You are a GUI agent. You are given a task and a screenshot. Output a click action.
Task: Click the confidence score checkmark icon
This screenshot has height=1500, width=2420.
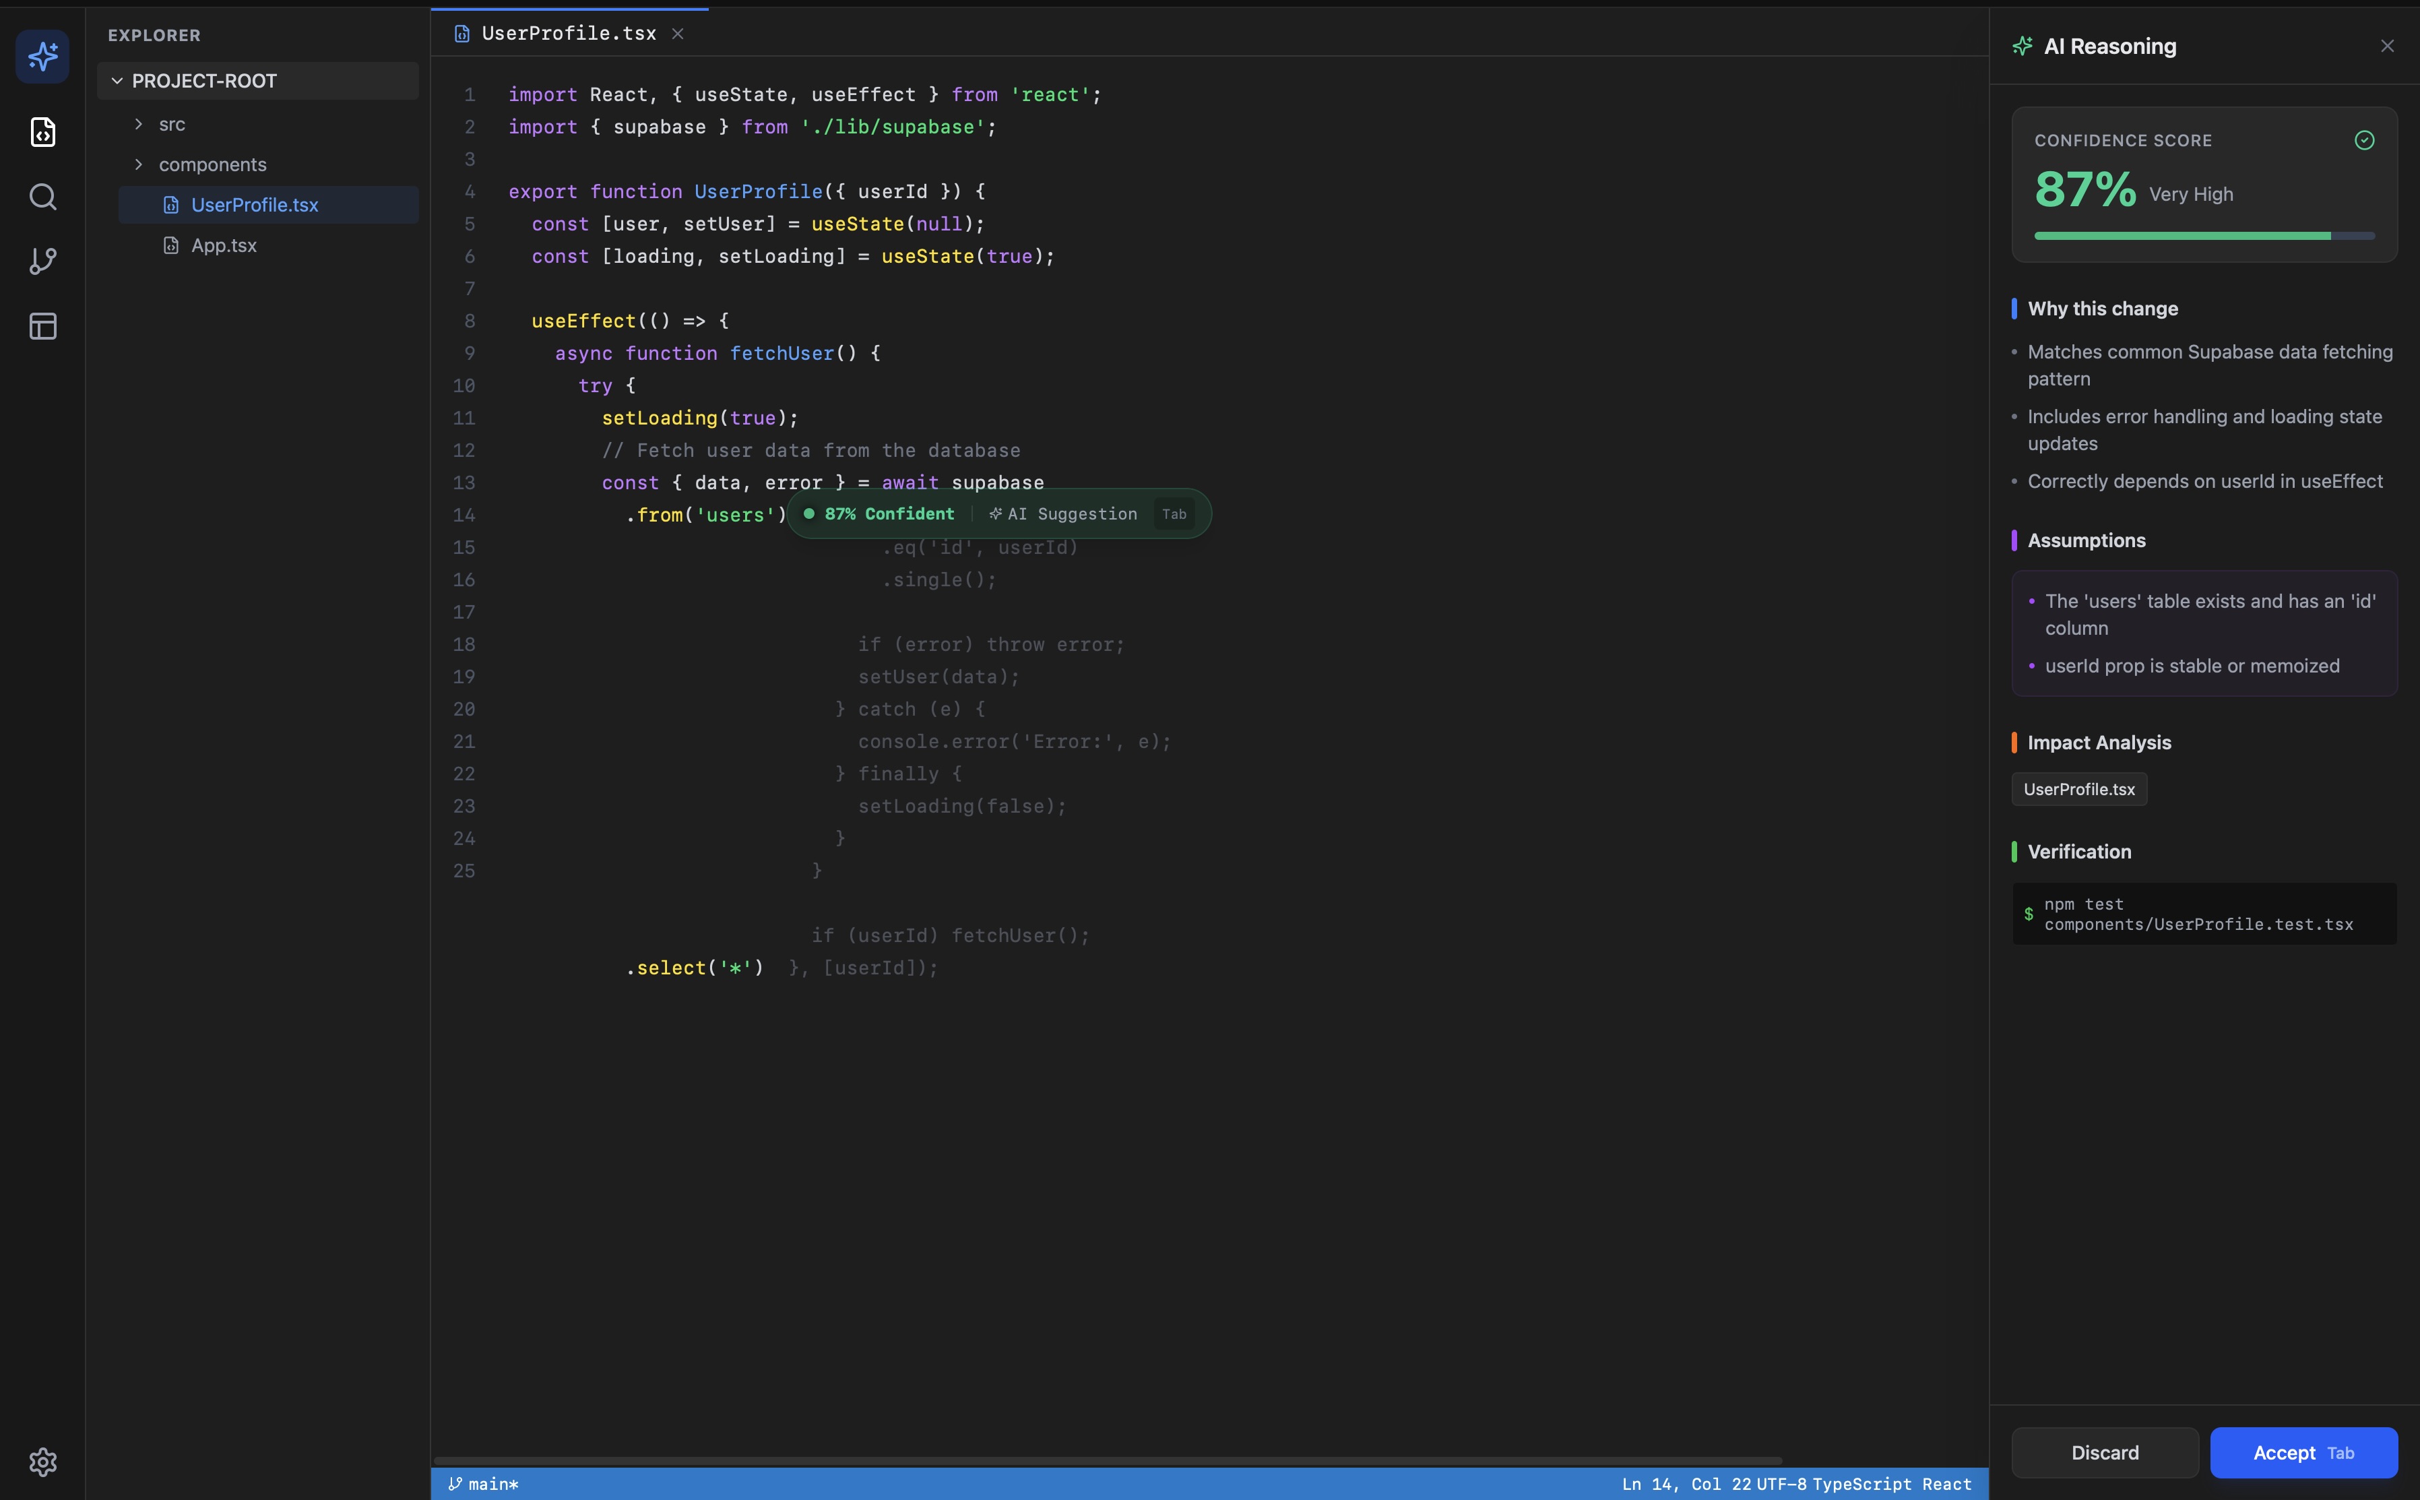pyautogui.click(x=2365, y=141)
